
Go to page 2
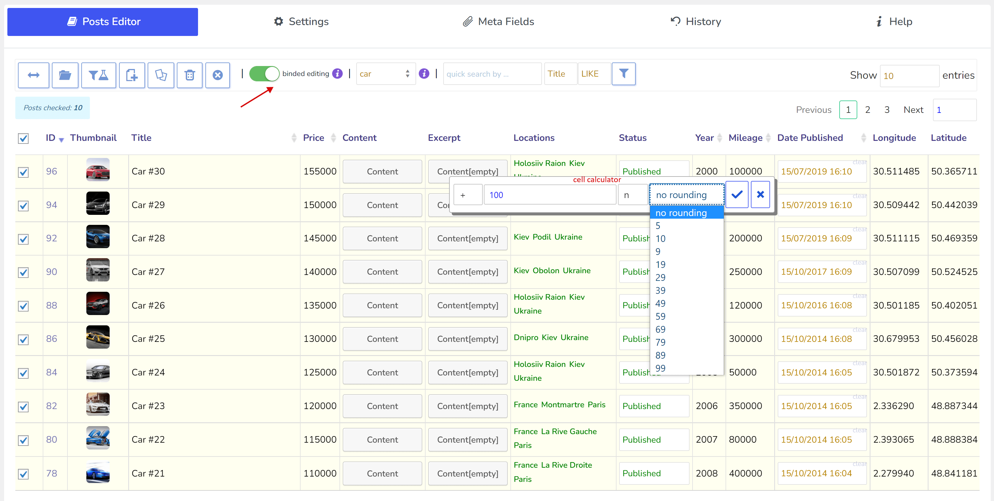[x=868, y=110]
